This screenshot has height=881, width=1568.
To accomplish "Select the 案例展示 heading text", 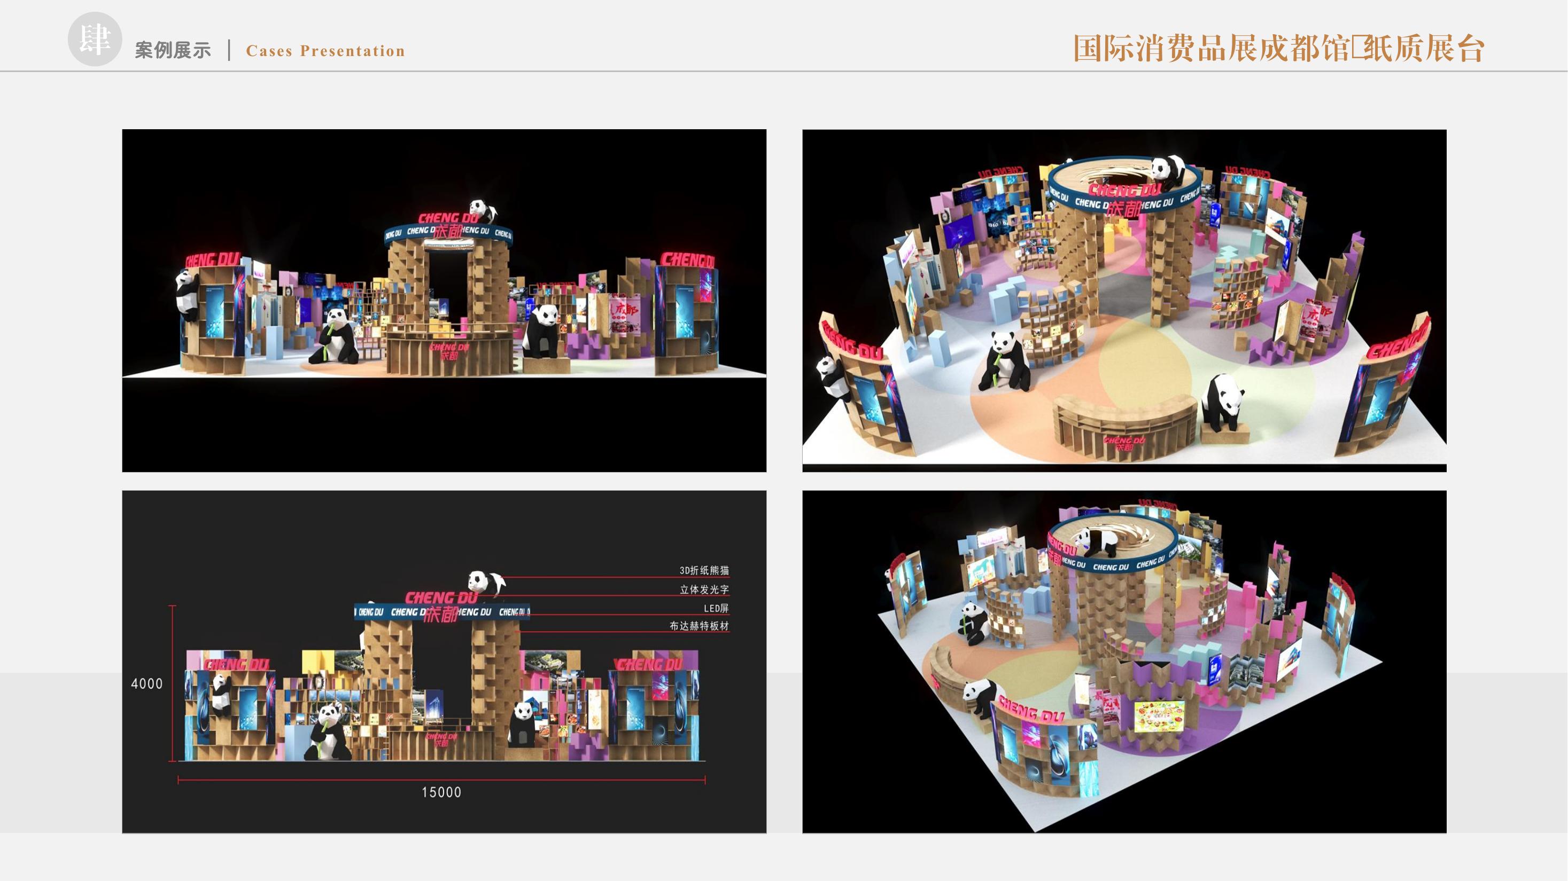I will 173,51.
